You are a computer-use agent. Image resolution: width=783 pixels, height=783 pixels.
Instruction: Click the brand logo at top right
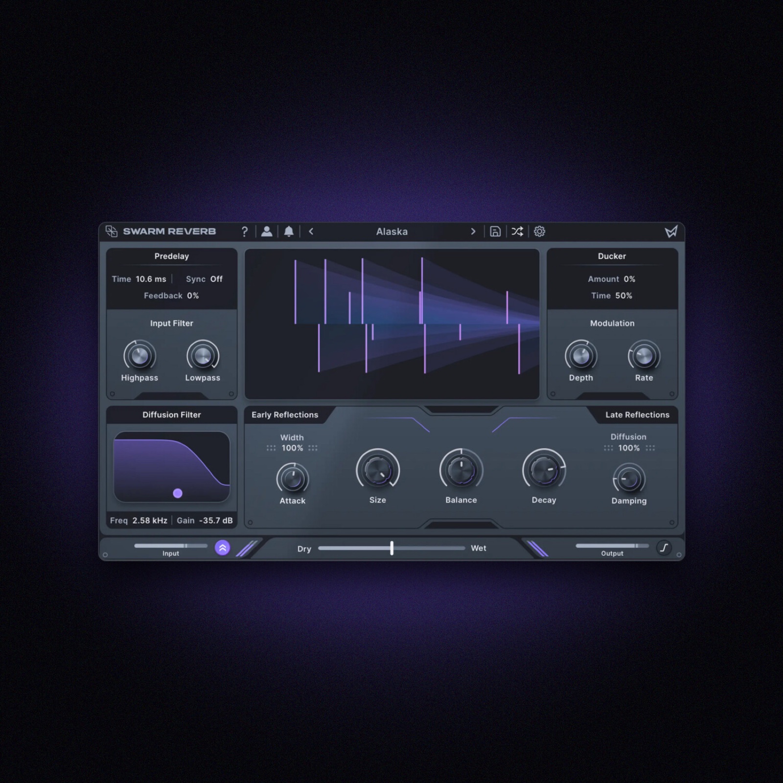point(671,231)
